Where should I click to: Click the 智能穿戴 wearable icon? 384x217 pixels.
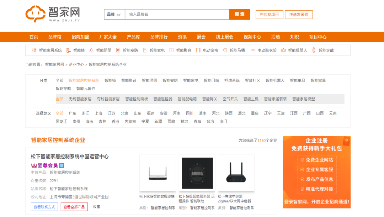[314, 51]
